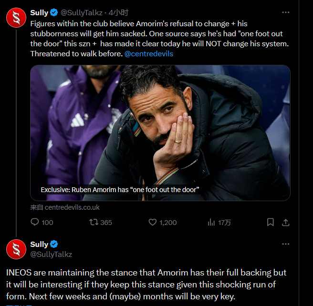Click the INEOS tweet text body

(x=146, y=285)
